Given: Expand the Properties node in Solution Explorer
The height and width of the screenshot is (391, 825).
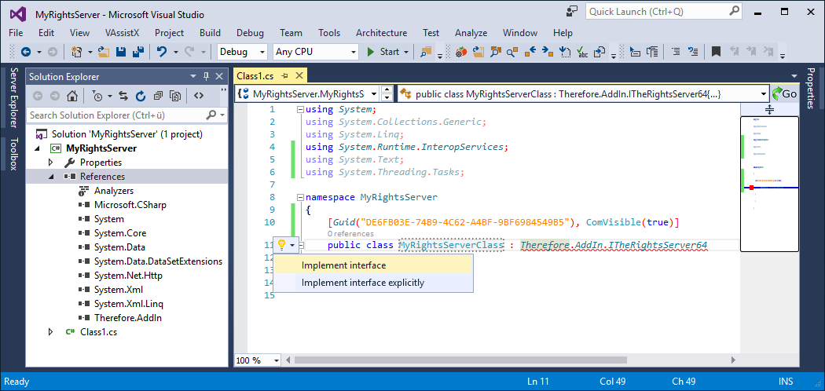Looking at the screenshot, I should (x=51, y=163).
